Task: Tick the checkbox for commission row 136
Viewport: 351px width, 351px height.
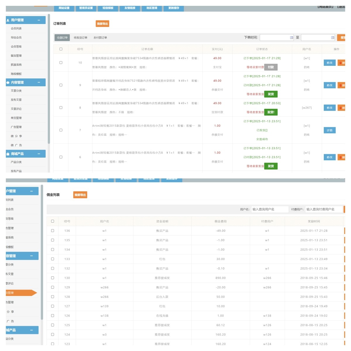Action: tap(53, 230)
